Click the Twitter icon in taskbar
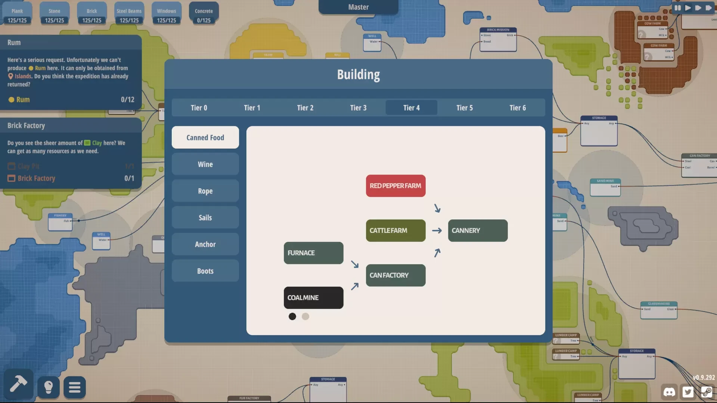 689,392
